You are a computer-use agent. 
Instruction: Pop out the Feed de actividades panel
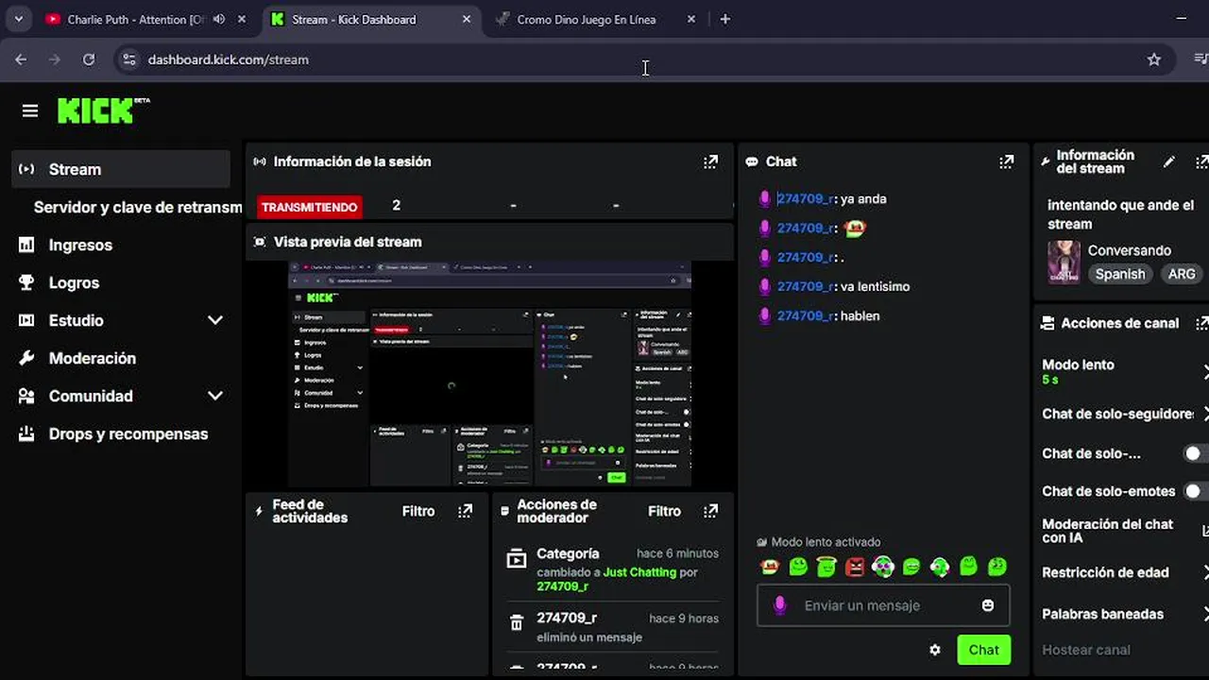[465, 511]
